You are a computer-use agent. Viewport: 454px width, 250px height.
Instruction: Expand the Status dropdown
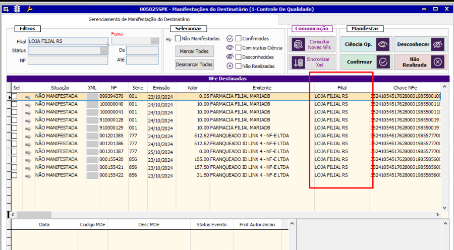pos(104,50)
